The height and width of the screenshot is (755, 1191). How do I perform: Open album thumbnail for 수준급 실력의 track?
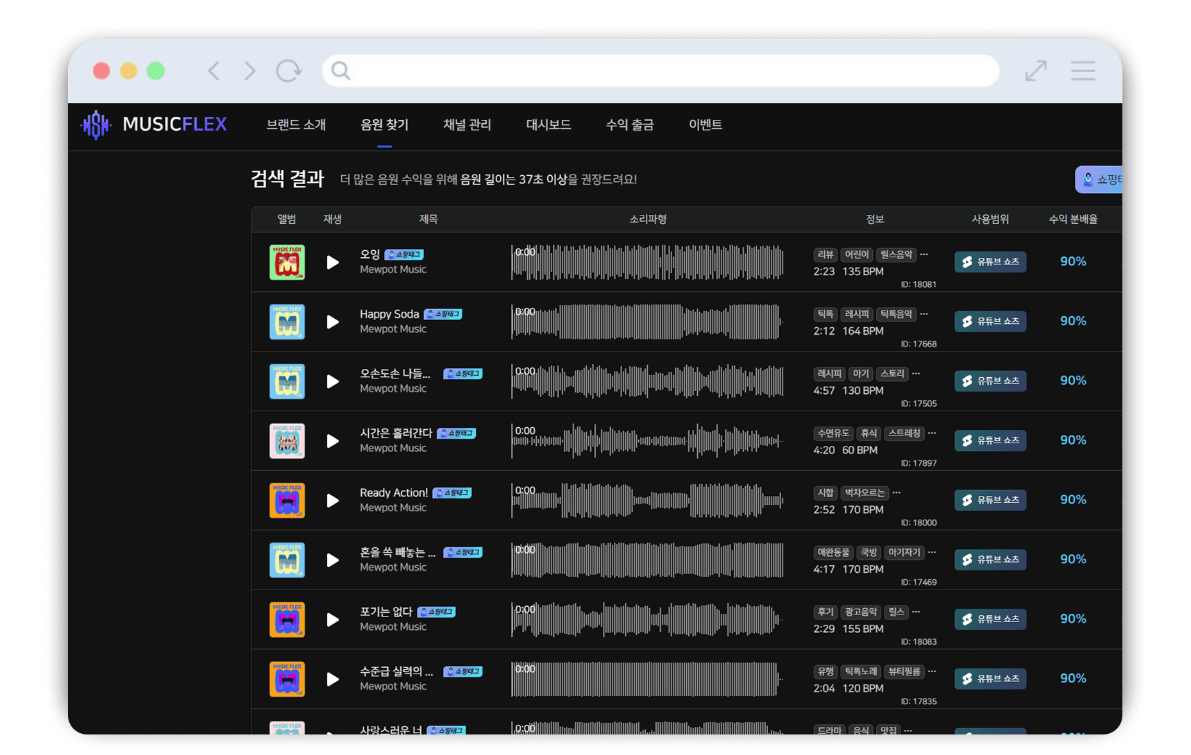[x=287, y=679]
